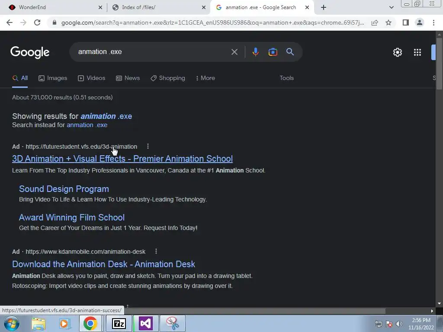Click the network tray icon

pyautogui.click(x=378, y=323)
